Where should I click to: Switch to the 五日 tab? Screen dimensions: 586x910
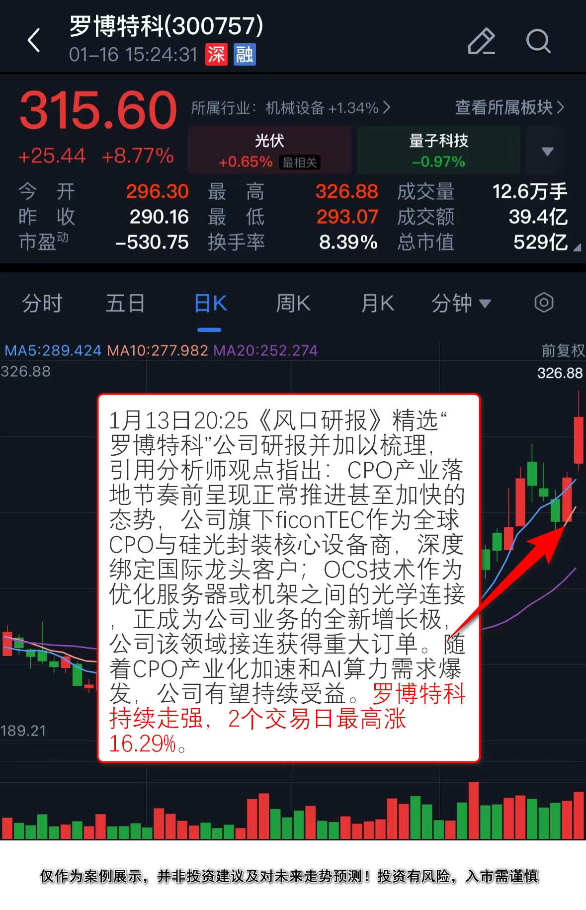coord(125,303)
